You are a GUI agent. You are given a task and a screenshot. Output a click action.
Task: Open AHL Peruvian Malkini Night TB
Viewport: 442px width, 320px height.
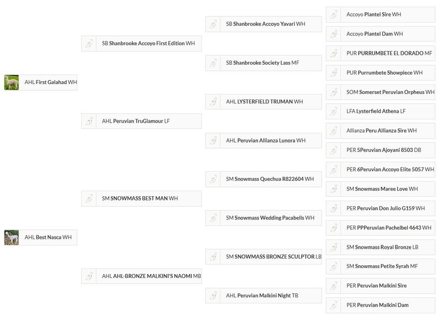[262, 296]
